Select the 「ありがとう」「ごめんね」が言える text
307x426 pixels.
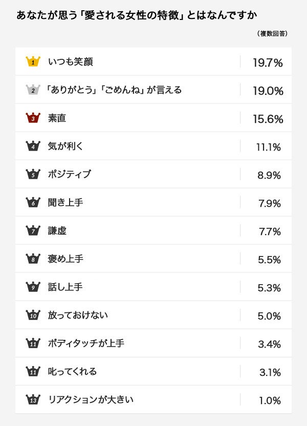pos(114,90)
